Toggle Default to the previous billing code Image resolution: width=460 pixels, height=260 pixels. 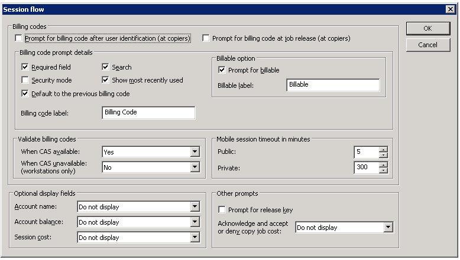25,93
